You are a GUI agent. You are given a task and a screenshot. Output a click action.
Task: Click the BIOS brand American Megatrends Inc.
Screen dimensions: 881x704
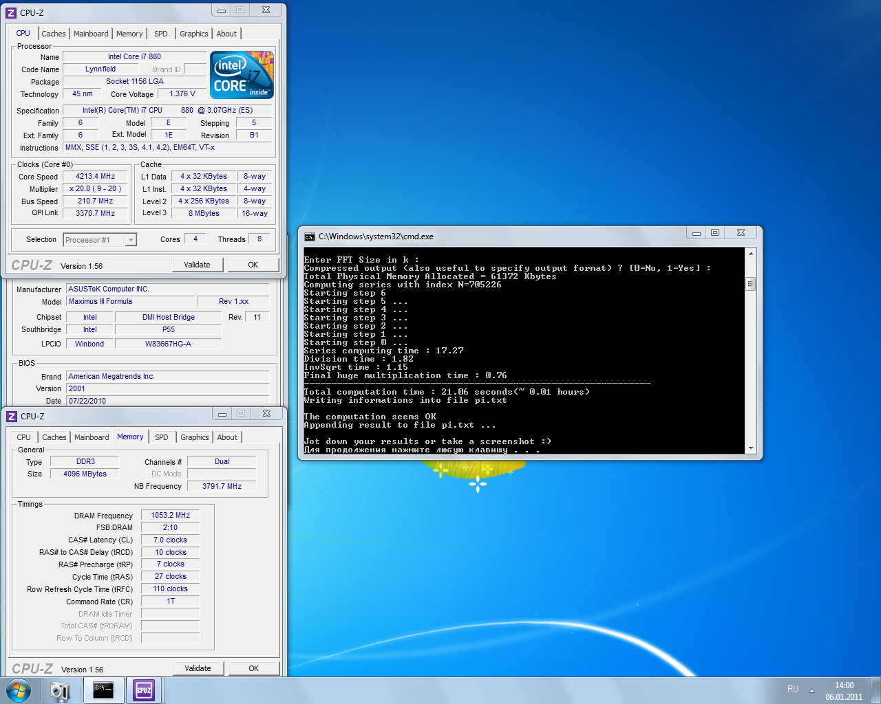(167, 376)
